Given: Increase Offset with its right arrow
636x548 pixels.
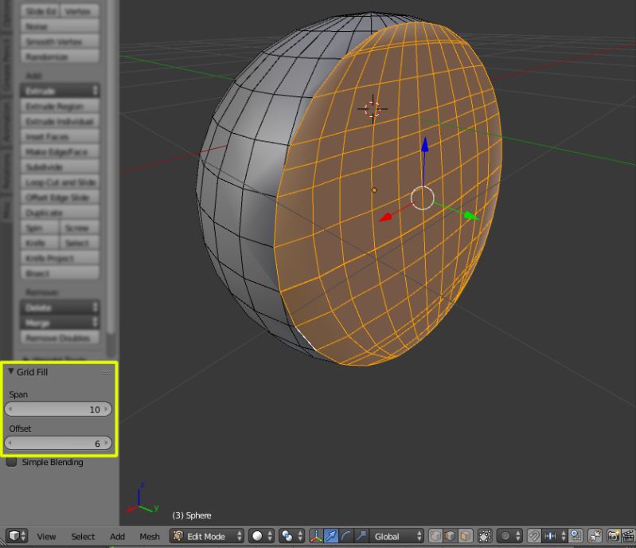Looking at the screenshot, I should point(107,444).
